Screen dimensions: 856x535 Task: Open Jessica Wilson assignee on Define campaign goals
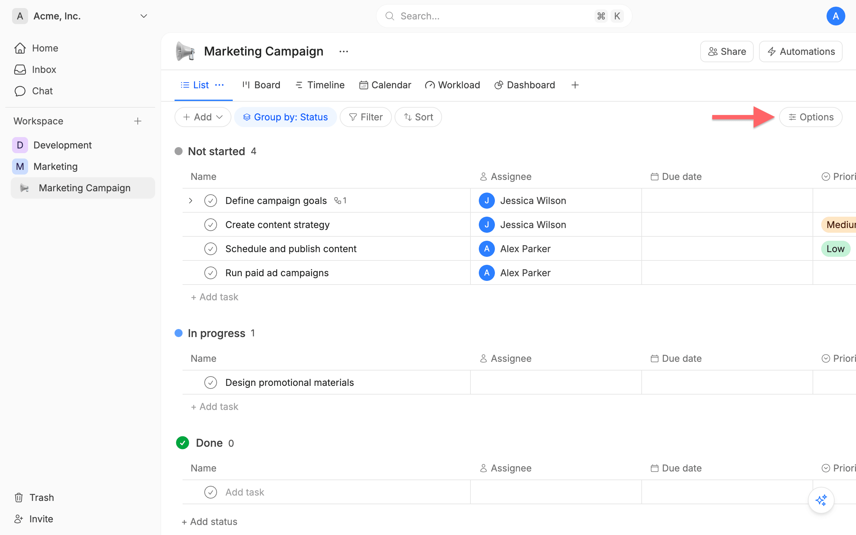522,201
